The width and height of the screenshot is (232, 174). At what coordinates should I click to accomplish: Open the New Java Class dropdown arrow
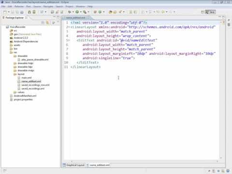pyautogui.click(x=103, y=12)
